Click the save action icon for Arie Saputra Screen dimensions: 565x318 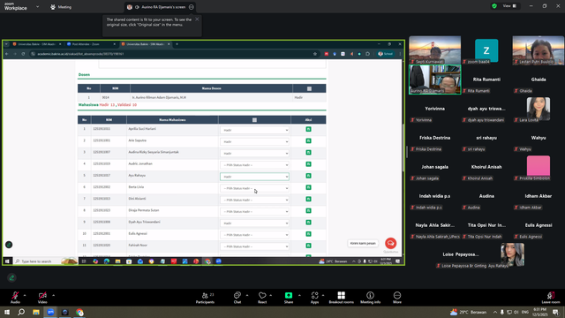click(x=308, y=141)
